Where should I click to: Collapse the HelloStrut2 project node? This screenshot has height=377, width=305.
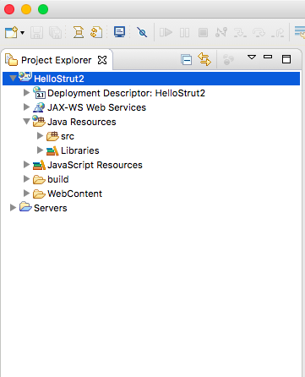point(13,78)
